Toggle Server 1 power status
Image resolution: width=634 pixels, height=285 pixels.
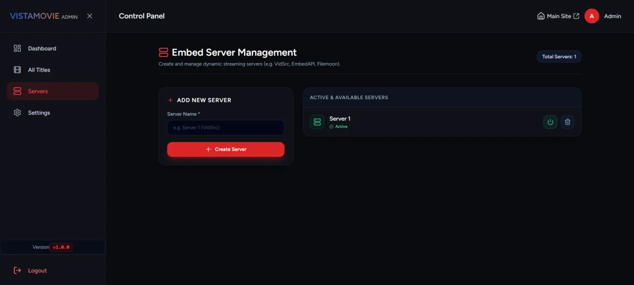(550, 122)
